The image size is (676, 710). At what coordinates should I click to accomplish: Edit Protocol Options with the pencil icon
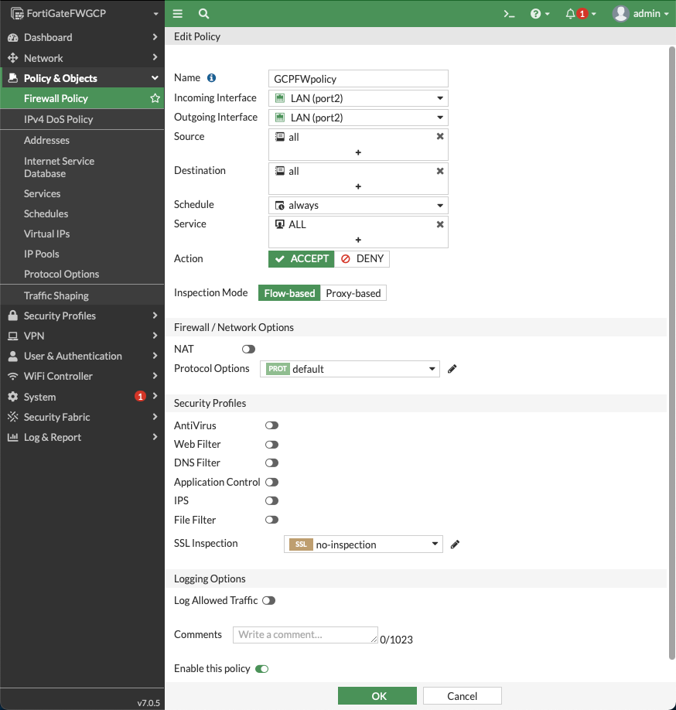coord(452,369)
